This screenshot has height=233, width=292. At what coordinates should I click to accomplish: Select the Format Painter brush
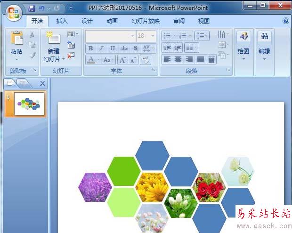pyautogui.click(x=32, y=55)
